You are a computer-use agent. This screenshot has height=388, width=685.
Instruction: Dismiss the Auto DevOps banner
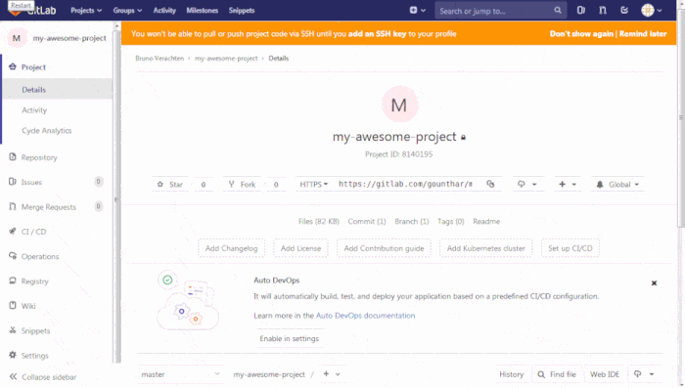tap(654, 282)
